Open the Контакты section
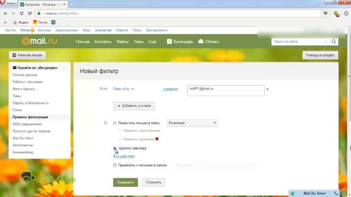This screenshot has height=197, width=351. [x=103, y=42]
